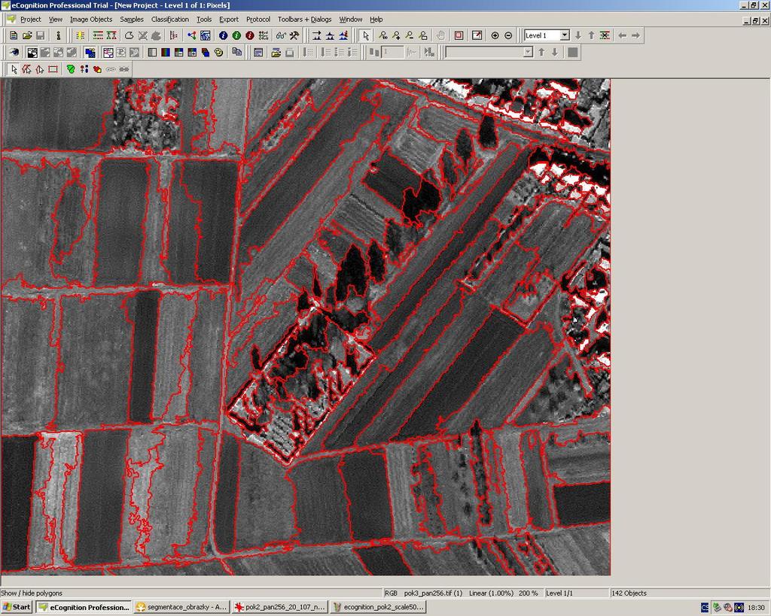Screen dimensions: 771x616
Task: Click the circled minus zoom-out icon
Action: click(x=508, y=35)
